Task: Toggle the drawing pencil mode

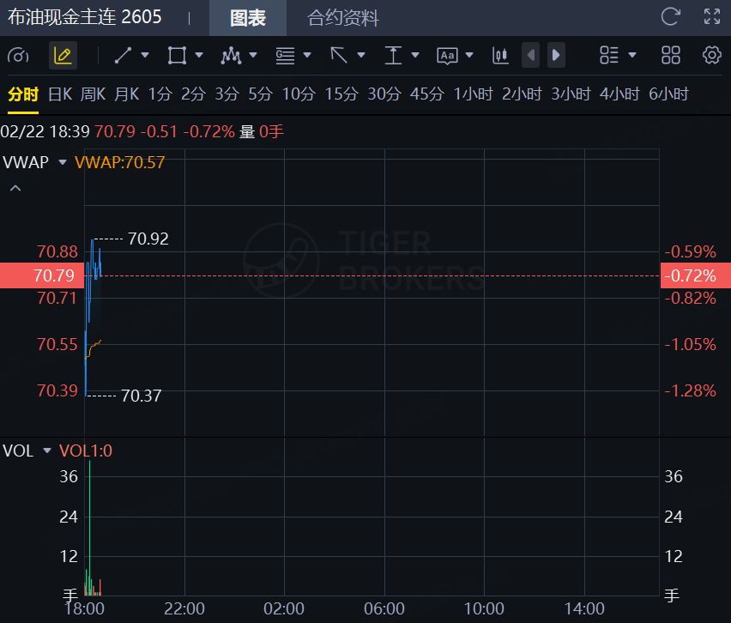Action: click(63, 56)
